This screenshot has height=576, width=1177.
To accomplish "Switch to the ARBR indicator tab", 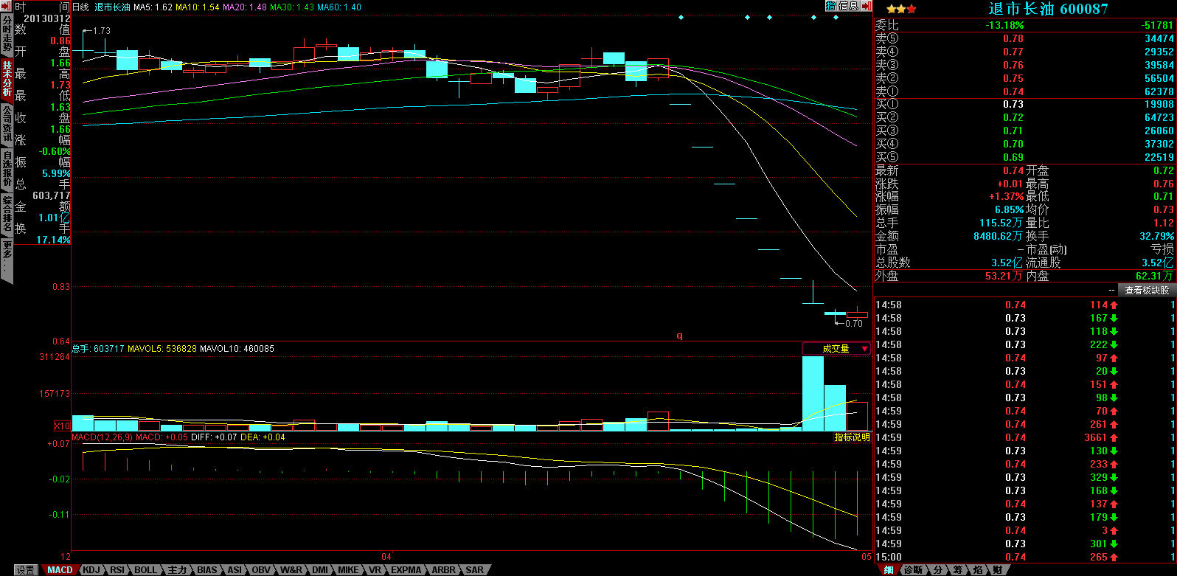I will (443, 570).
